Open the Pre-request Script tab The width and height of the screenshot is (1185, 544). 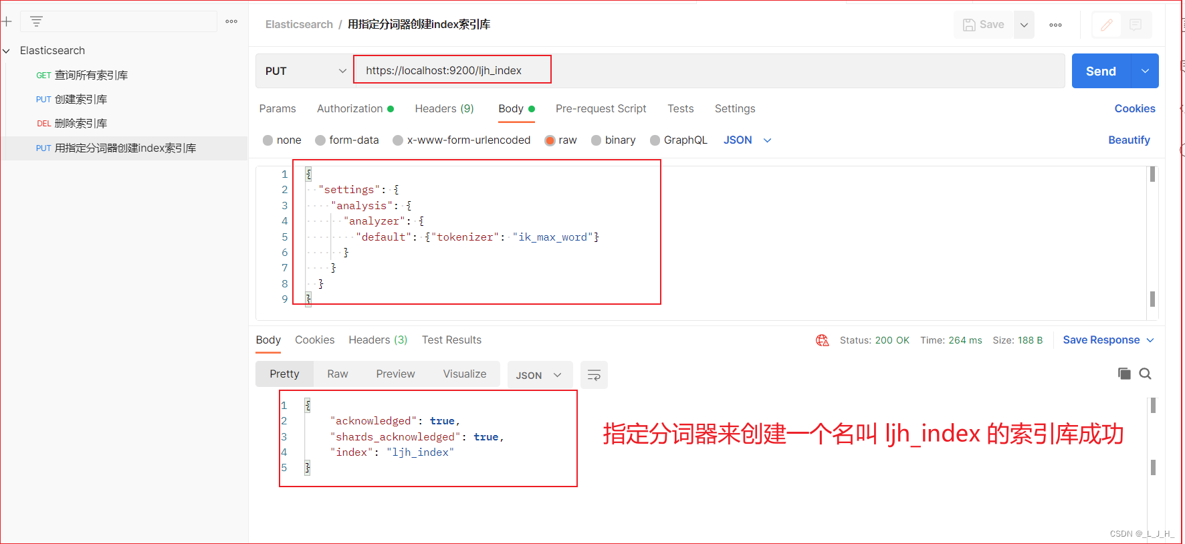(x=601, y=108)
